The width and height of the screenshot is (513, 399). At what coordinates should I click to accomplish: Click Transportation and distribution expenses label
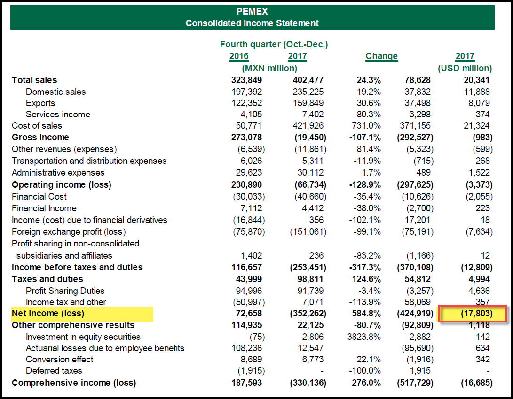click(89, 161)
